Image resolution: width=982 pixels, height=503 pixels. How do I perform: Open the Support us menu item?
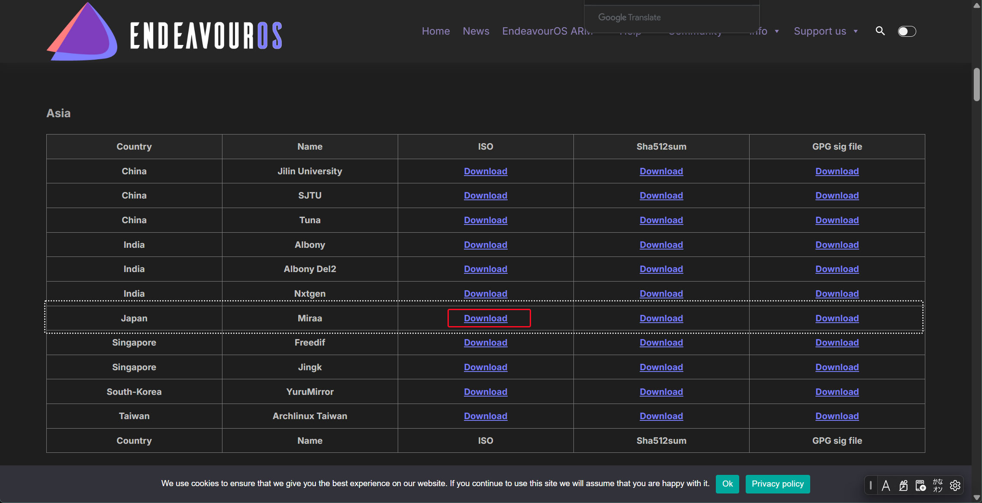[820, 31]
